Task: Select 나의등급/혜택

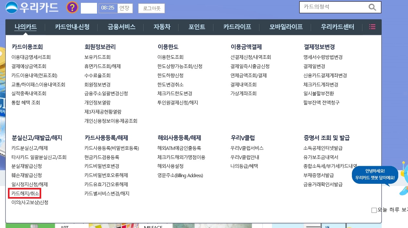Action: tap(244, 166)
